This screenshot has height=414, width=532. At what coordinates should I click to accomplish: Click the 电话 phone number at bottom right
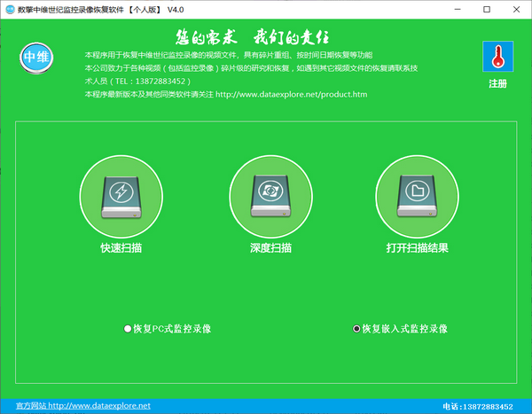(x=477, y=405)
